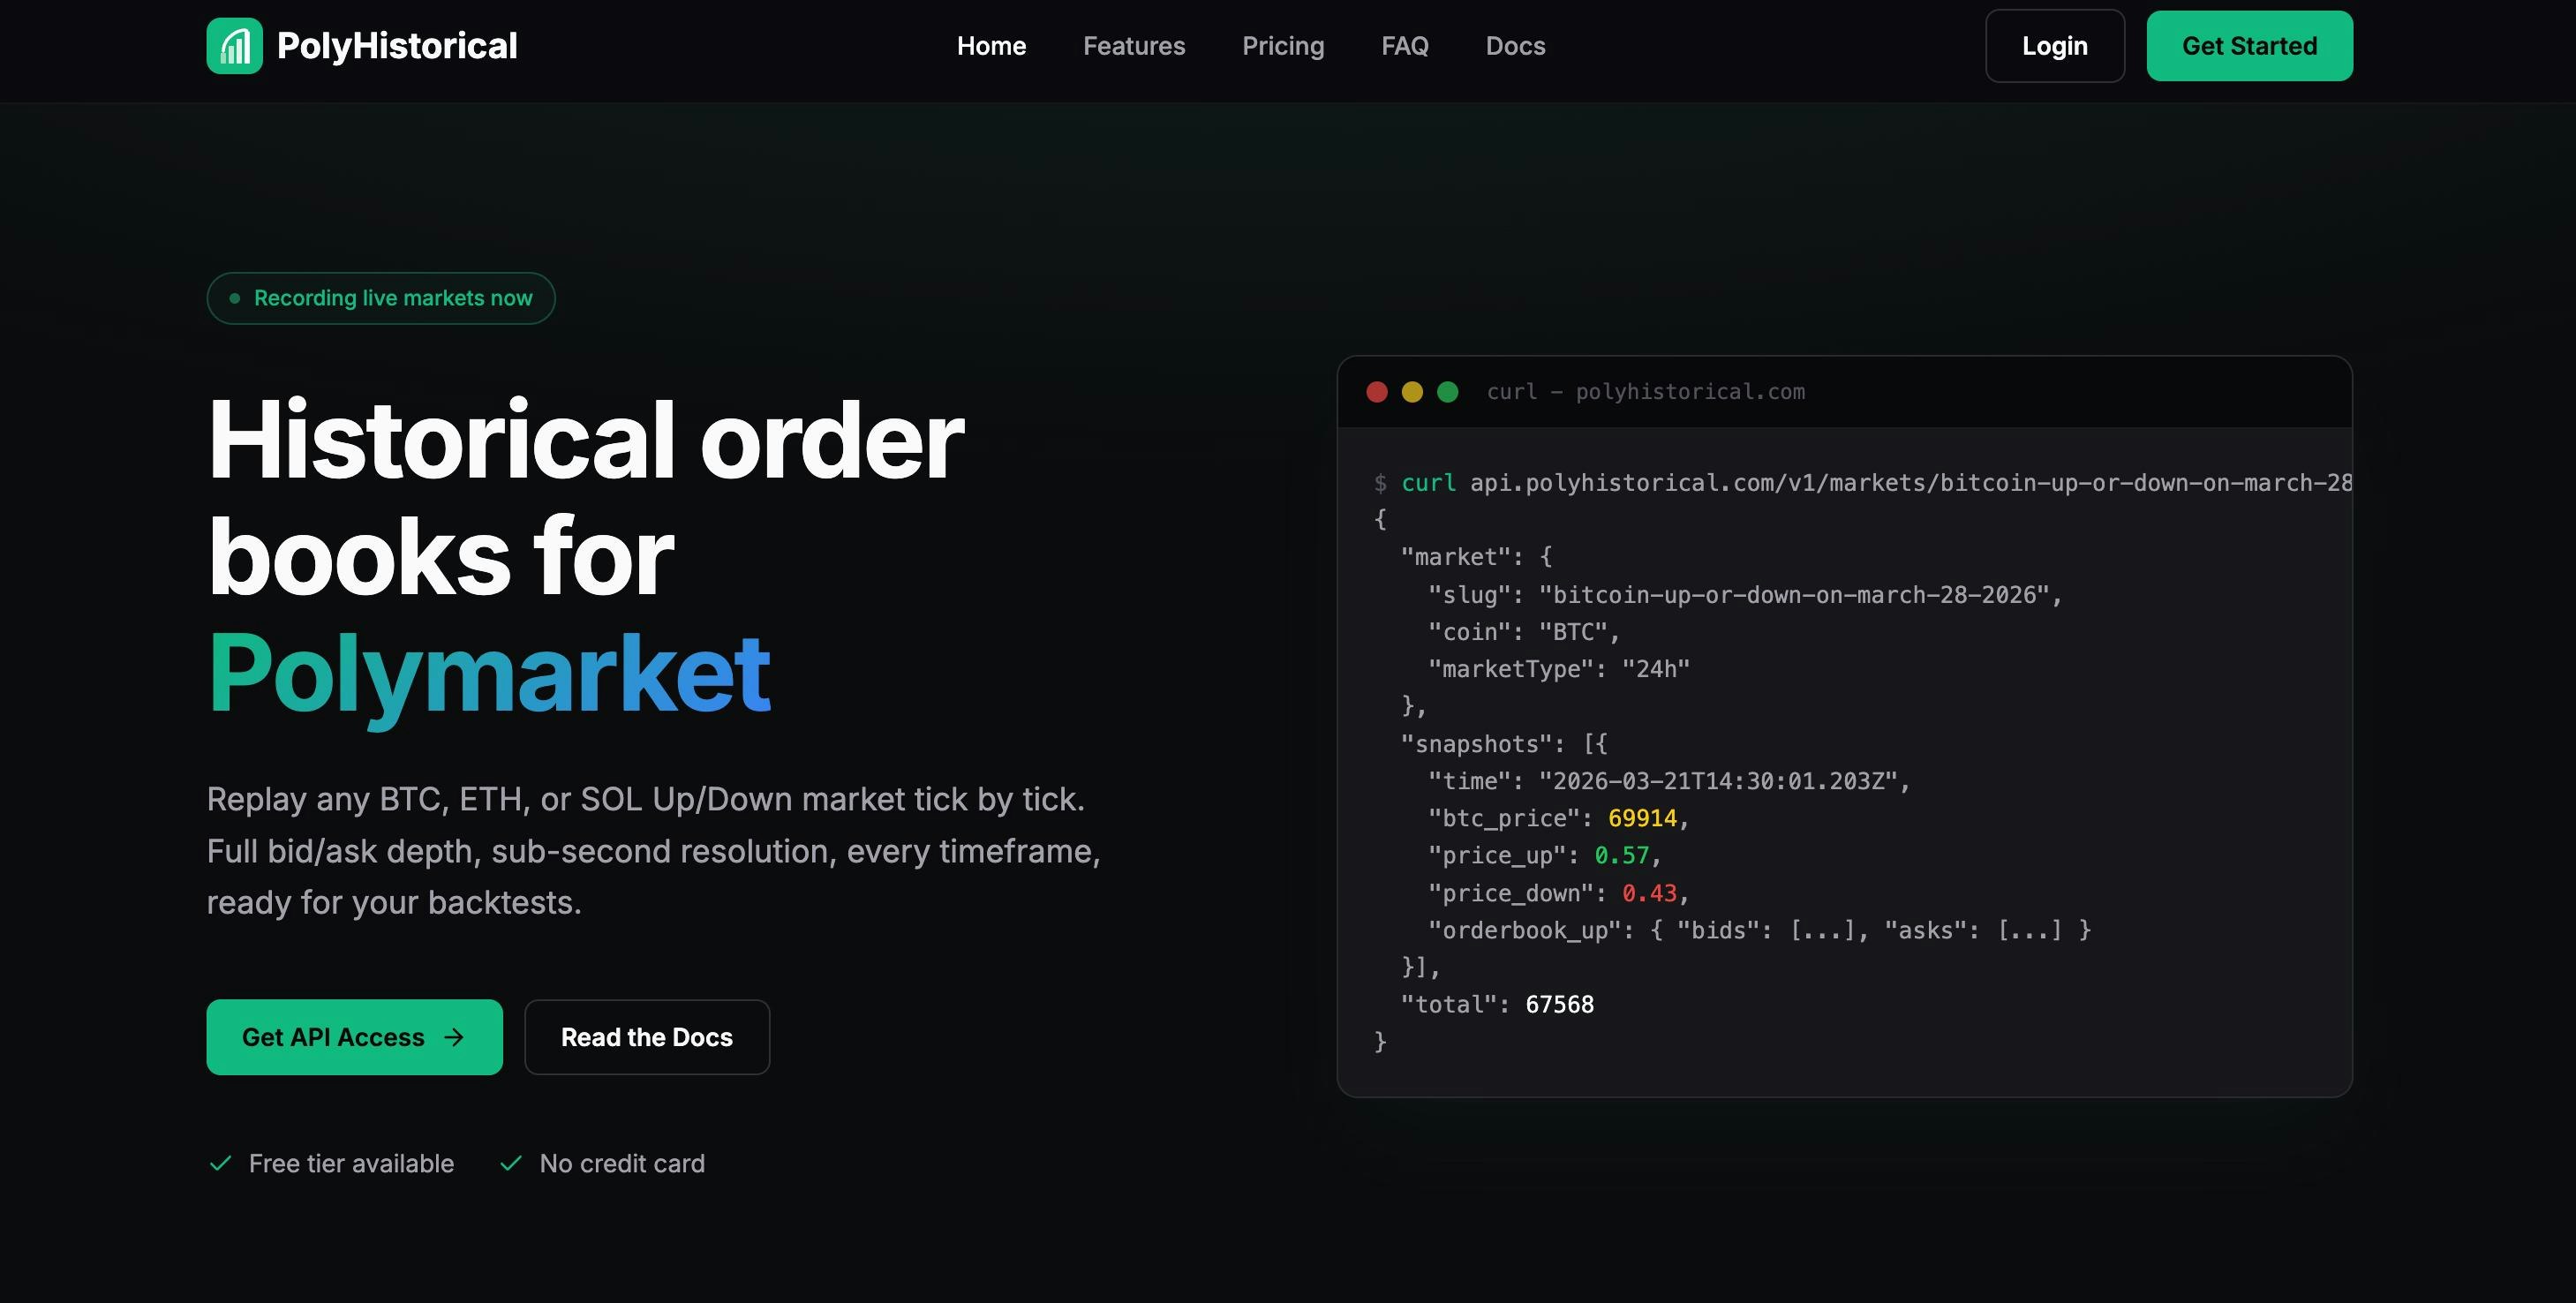This screenshot has width=2576, height=1303.
Task: Open the Pricing page link
Action: click(1282, 46)
